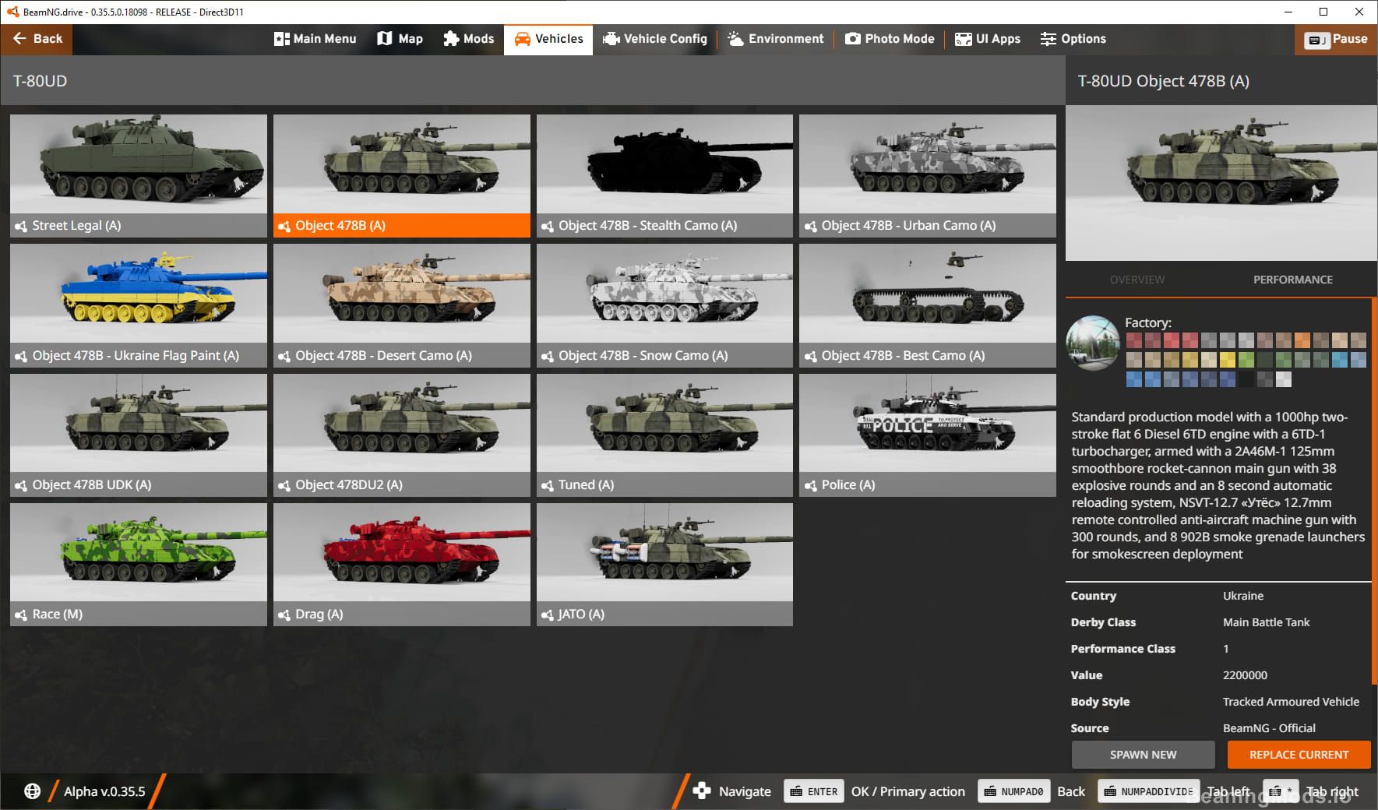Click the Source value BeamNG - Official
1378x810 pixels.
tap(1269, 728)
